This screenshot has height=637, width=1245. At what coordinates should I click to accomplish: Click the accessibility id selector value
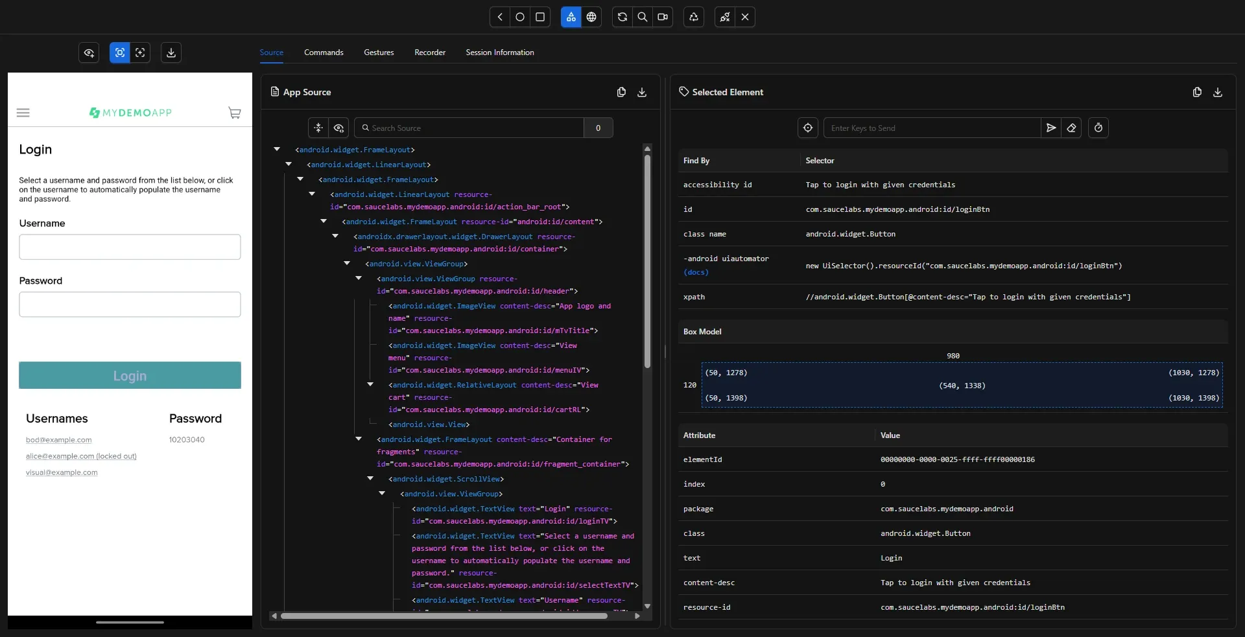tap(881, 185)
